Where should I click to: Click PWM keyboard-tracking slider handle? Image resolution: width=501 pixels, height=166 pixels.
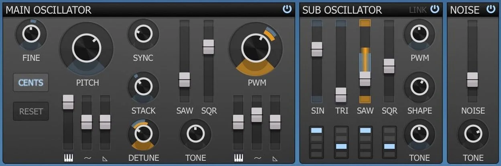point(238,122)
